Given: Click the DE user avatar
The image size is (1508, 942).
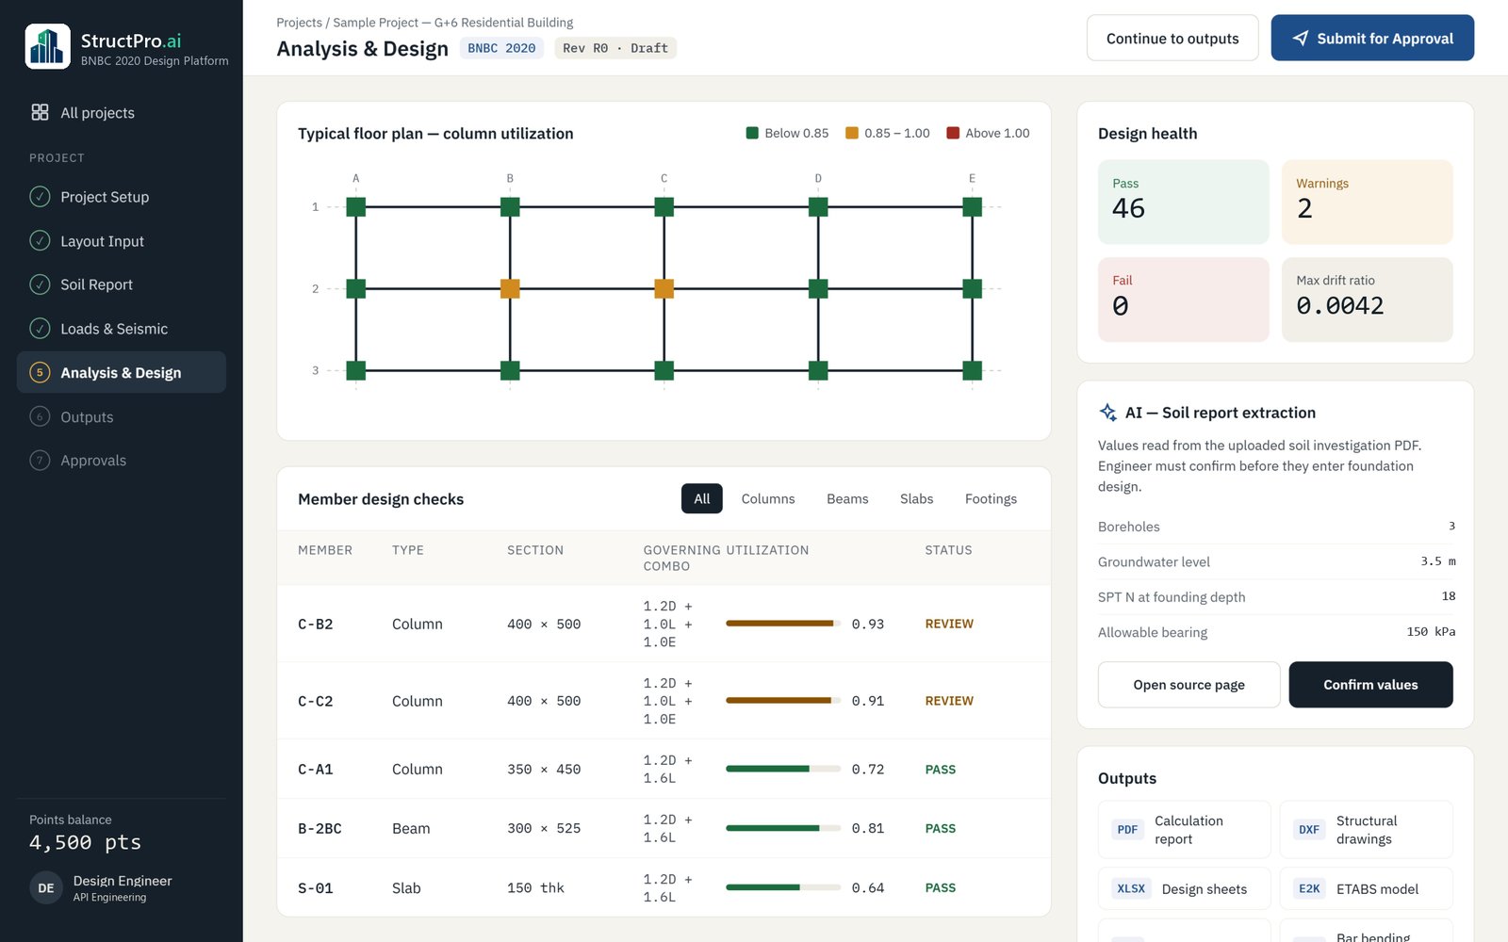Looking at the screenshot, I should pyautogui.click(x=46, y=888).
